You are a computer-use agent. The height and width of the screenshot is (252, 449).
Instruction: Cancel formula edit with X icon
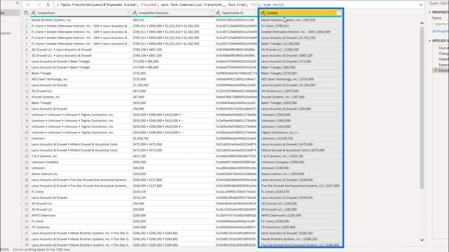point(28,5)
